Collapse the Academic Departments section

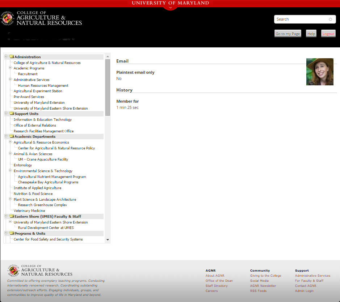point(6,136)
